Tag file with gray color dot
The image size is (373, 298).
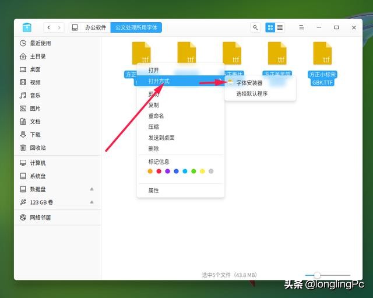pyautogui.click(x=211, y=171)
